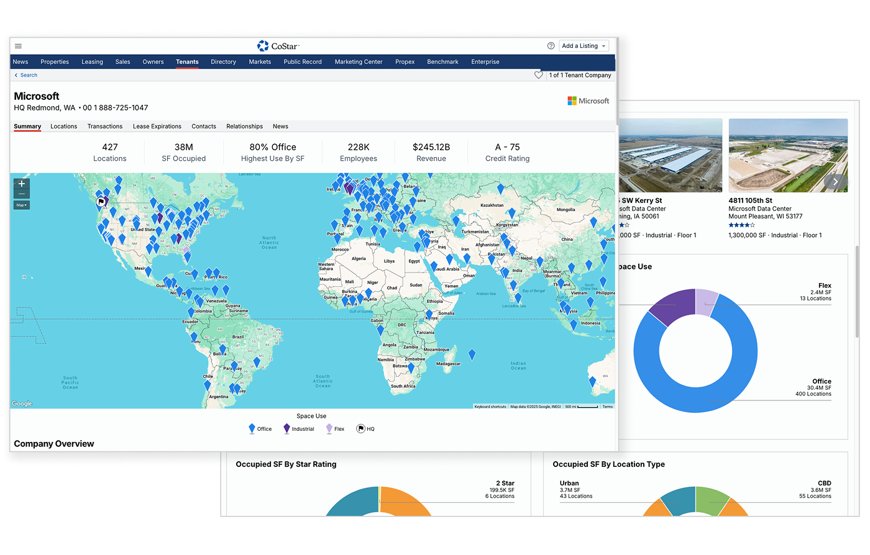
Task: Expand the Add a Listing dropdown
Action: 584,46
